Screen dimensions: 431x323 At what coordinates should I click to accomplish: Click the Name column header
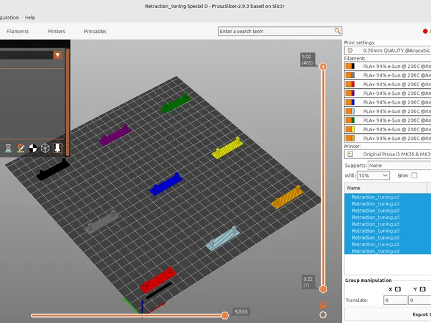(385, 188)
